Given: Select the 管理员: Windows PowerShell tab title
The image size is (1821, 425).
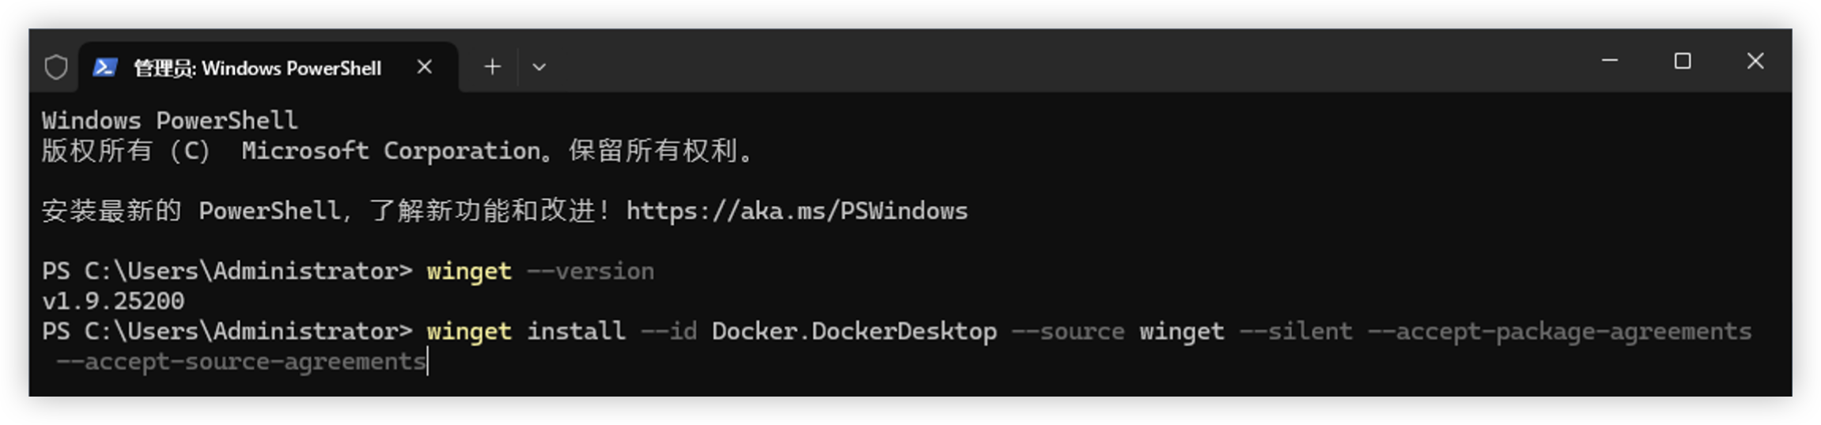Looking at the screenshot, I should 257,69.
